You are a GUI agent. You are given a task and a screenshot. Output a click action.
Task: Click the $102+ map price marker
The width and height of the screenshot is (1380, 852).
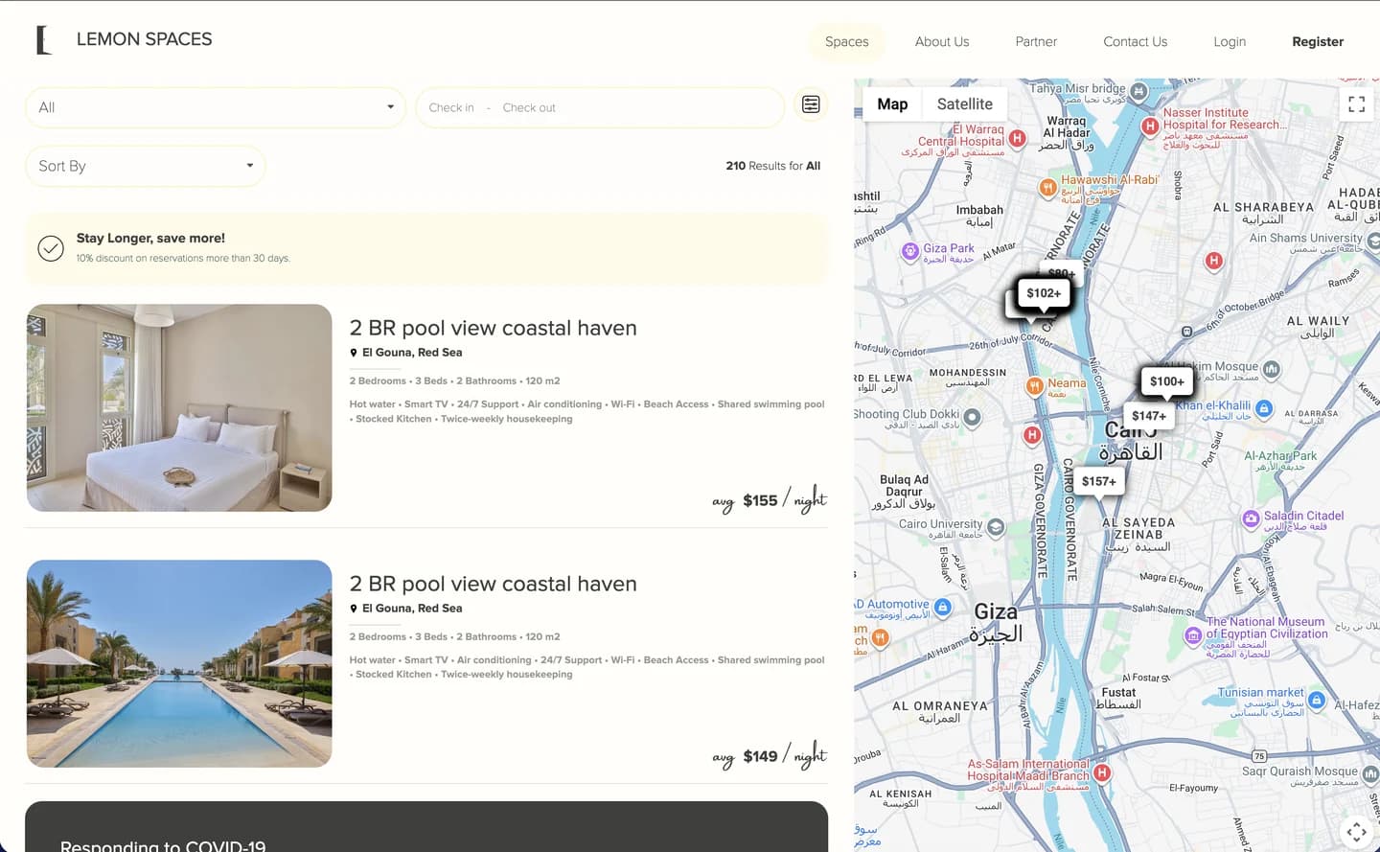pyautogui.click(x=1044, y=293)
